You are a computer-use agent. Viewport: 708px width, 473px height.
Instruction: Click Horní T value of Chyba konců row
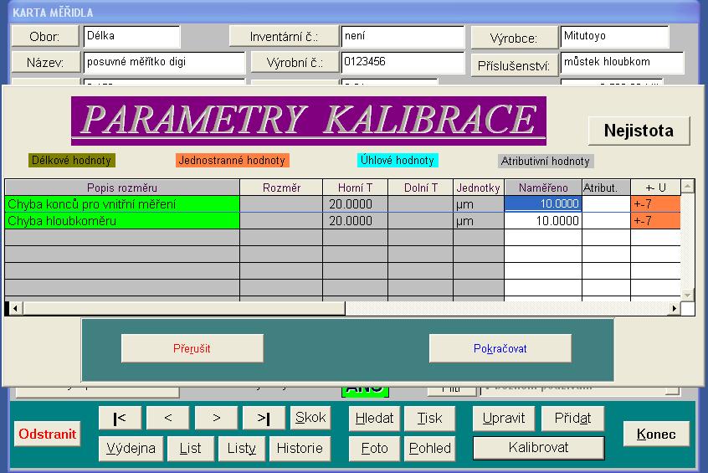coord(355,204)
